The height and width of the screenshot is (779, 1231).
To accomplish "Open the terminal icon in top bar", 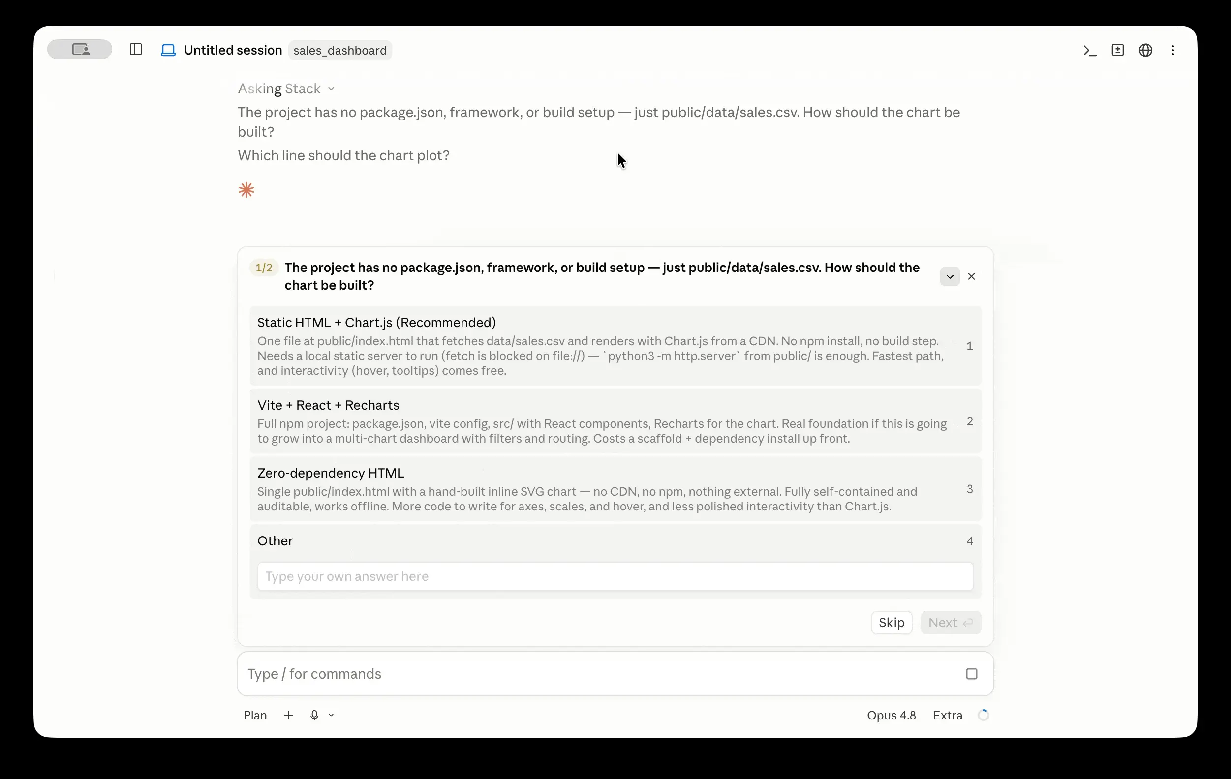I will click(1089, 50).
